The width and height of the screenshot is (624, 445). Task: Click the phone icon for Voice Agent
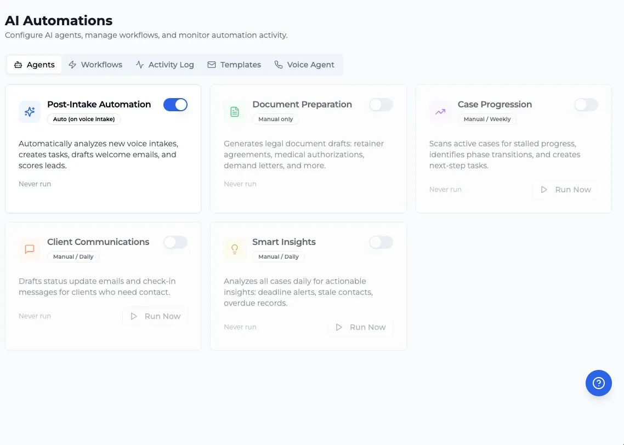[x=279, y=65]
